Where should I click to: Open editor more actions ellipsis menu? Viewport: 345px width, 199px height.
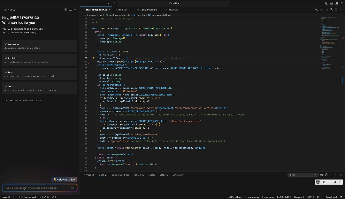coord(341,10)
